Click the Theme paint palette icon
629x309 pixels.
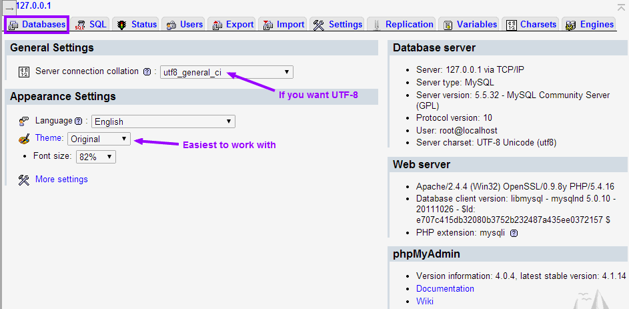pos(24,139)
